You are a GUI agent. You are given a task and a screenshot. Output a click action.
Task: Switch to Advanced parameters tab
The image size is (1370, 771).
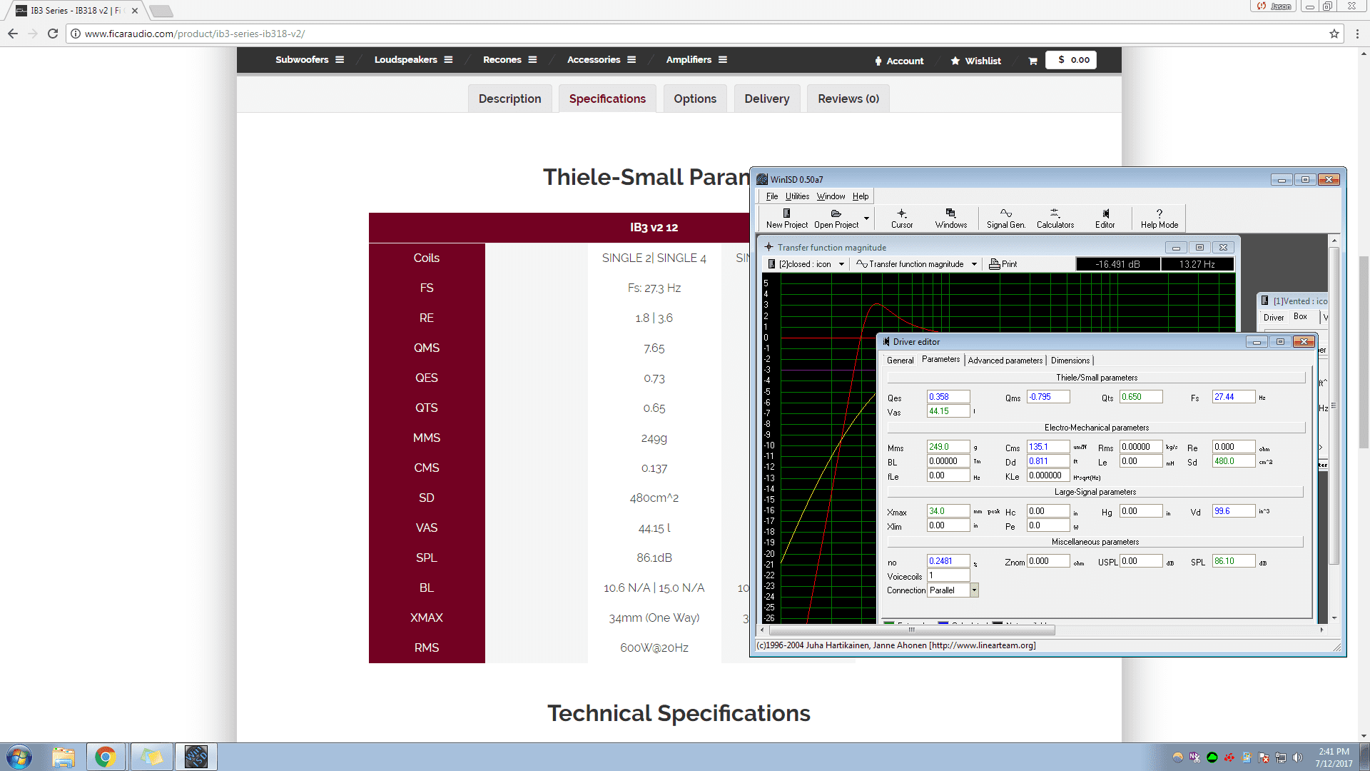pos(1005,361)
